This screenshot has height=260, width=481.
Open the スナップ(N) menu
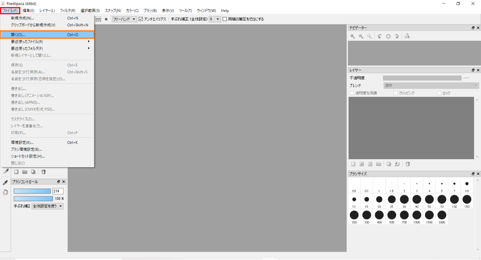point(114,10)
